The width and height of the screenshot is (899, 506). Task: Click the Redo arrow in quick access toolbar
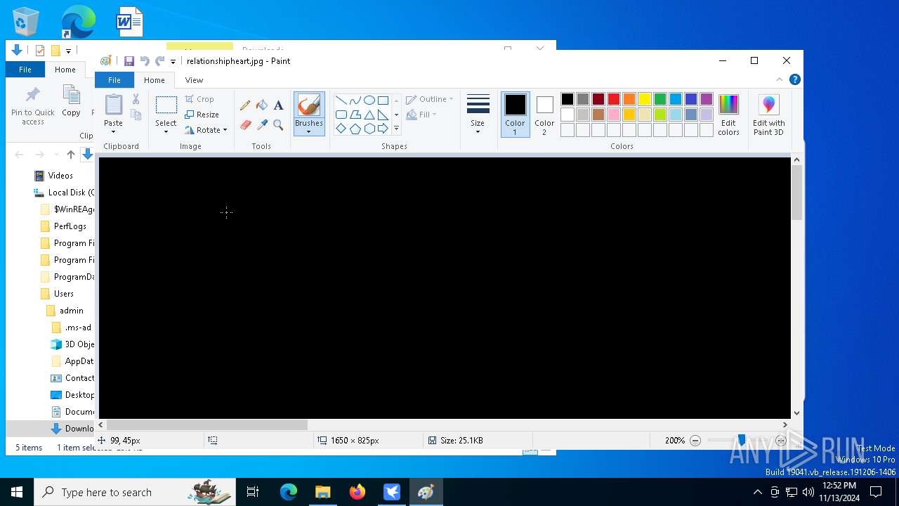(160, 61)
